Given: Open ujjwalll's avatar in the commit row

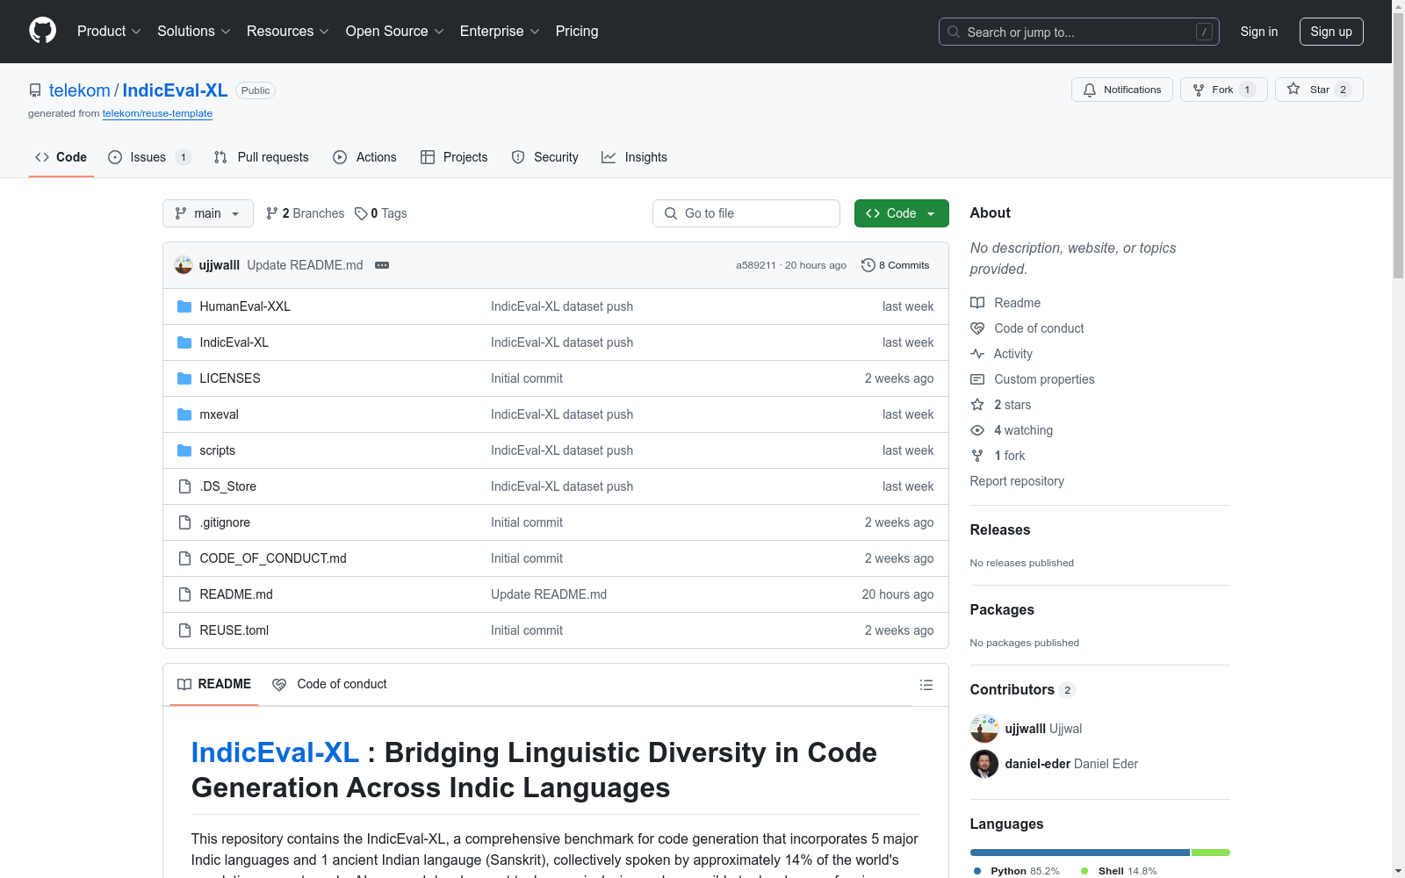Looking at the screenshot, I should (x=184, y=265).
